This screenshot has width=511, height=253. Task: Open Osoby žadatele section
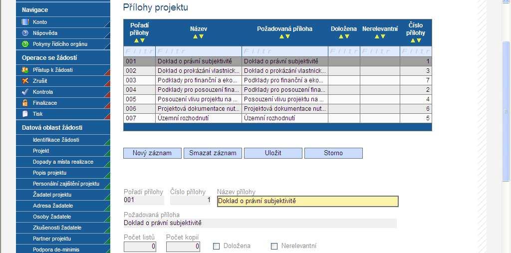[x=63, y=217]
